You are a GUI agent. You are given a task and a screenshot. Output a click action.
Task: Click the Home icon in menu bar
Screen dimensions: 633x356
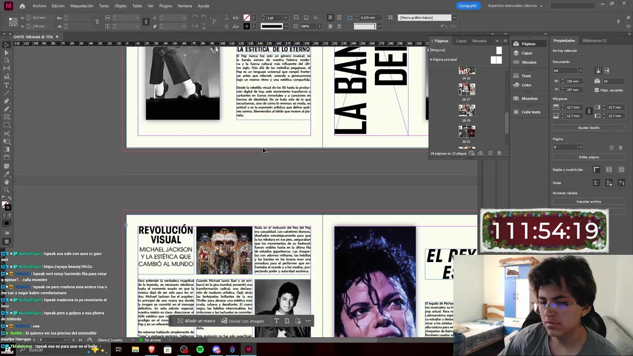(22, 6)
